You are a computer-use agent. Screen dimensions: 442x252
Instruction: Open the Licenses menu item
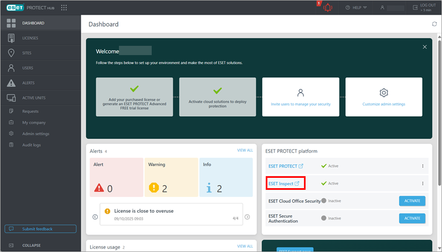[31, 38]
